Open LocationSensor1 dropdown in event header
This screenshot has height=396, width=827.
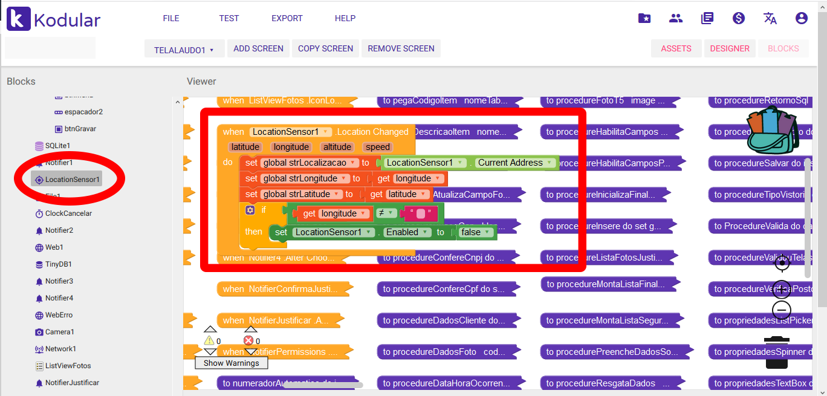point(291,132)
